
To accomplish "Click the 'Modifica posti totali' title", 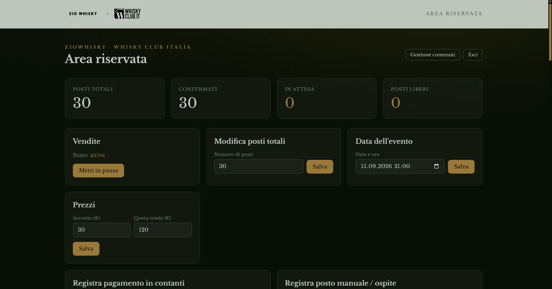I will click(x=250, y=141).
